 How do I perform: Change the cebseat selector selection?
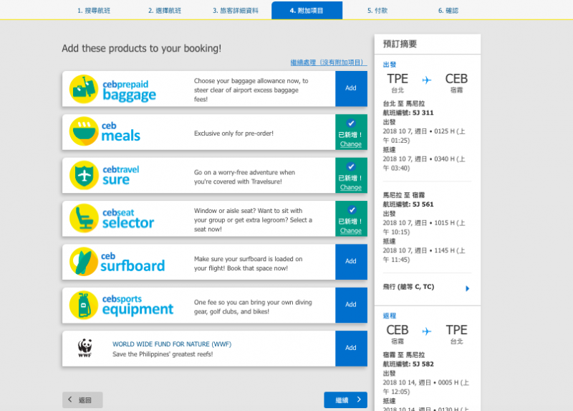pos(351,231)
